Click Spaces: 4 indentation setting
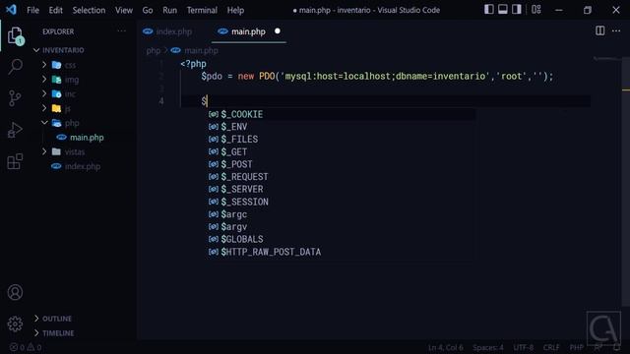This screenshot has width=630, height=354. point(488,347)
